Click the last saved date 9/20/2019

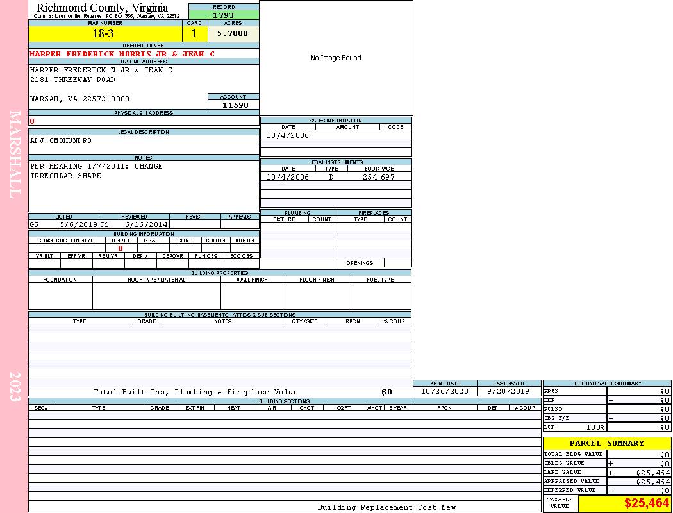[x=508, y=391]
